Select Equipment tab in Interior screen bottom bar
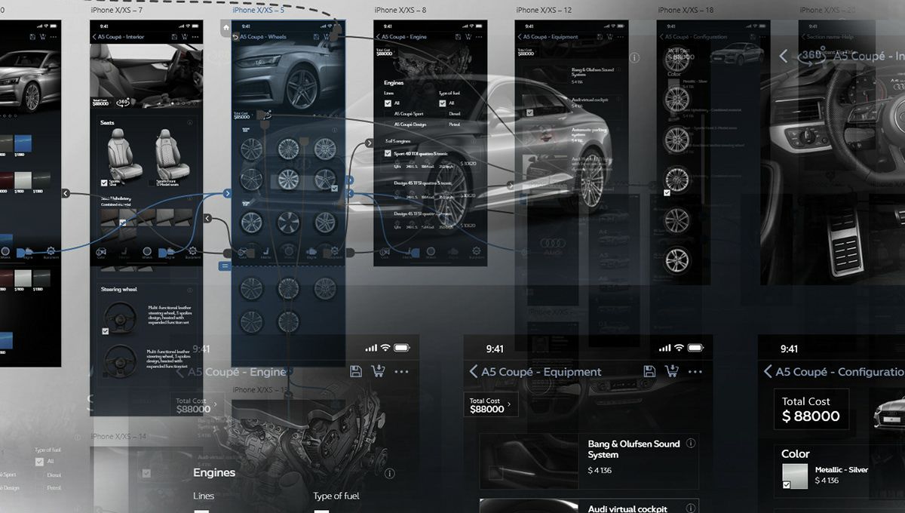The width and height of the screenshot is (905, 513). pos(192,252)
